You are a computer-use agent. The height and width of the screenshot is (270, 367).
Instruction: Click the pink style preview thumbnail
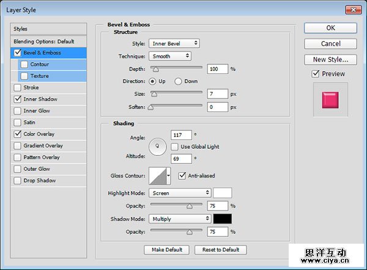[330, 100]
